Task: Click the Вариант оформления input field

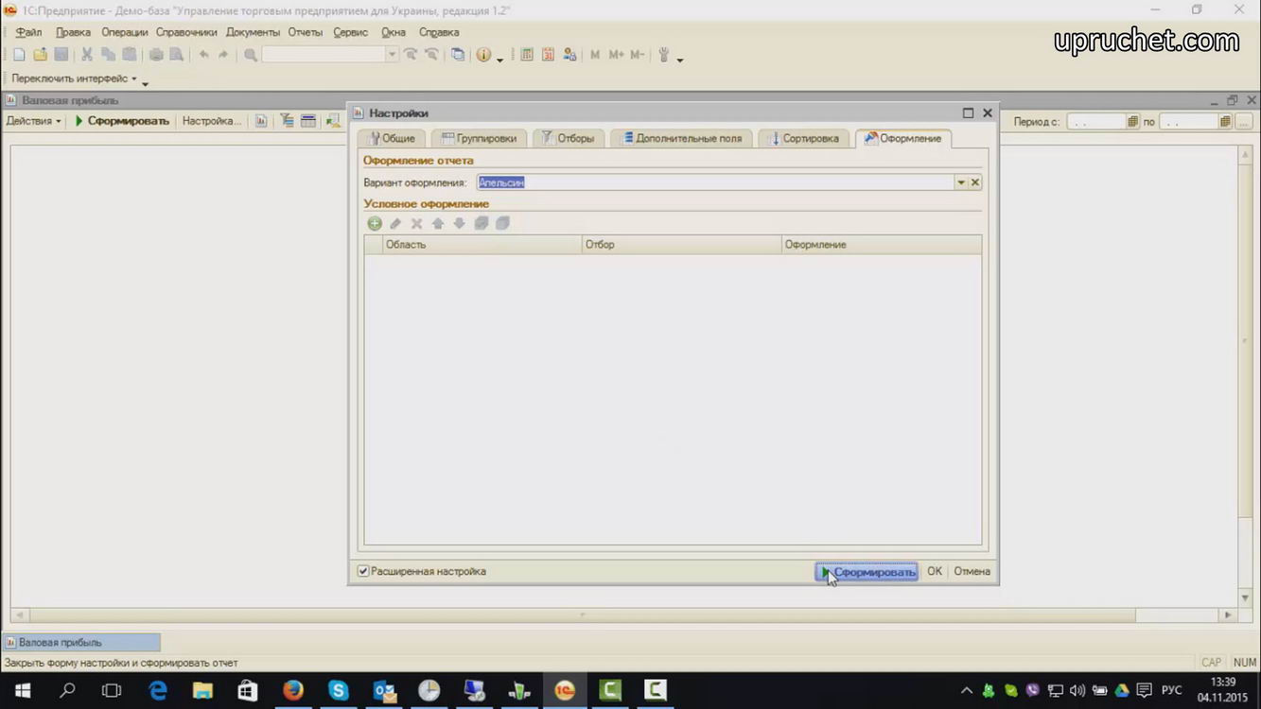Action: click(x=715, y=182)
